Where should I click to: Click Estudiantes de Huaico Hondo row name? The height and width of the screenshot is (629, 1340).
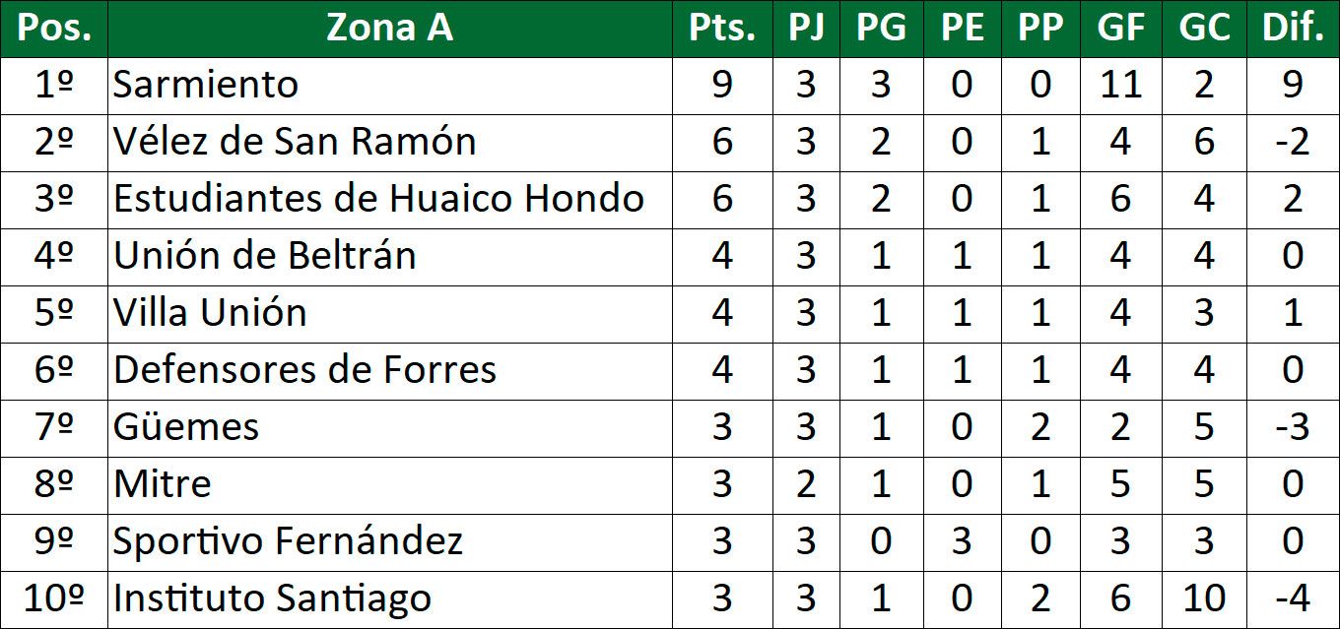click(378, 199)
